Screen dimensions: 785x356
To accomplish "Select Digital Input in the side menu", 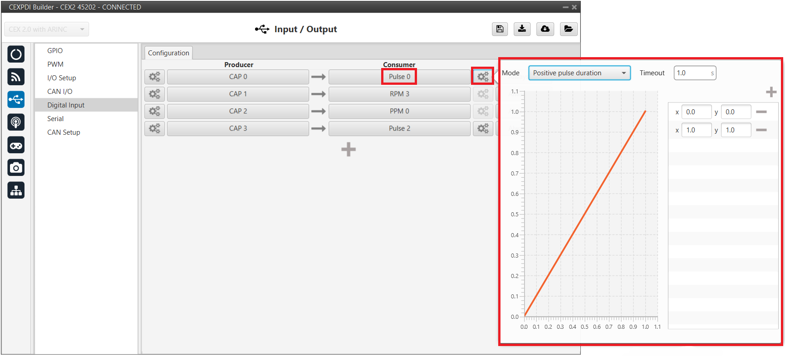I will 66,105.
